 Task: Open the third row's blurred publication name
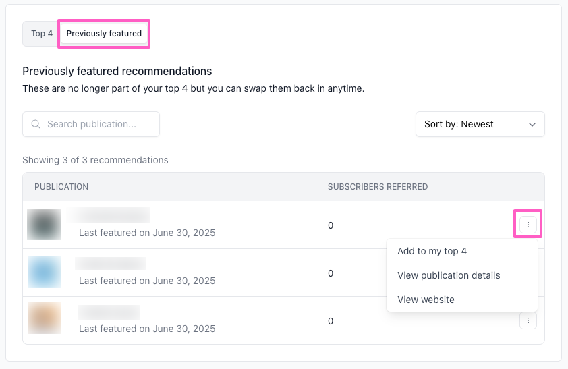click(x=108, y=312)
